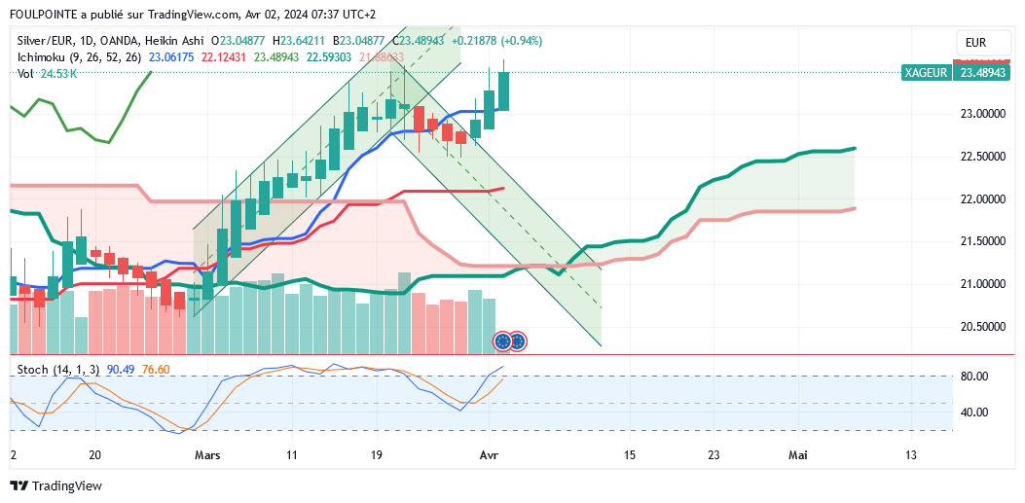Click the faded pink Ichimoku value 21.88633
The height and width of the screenshot is (503, 1025).
pos(381,57)
